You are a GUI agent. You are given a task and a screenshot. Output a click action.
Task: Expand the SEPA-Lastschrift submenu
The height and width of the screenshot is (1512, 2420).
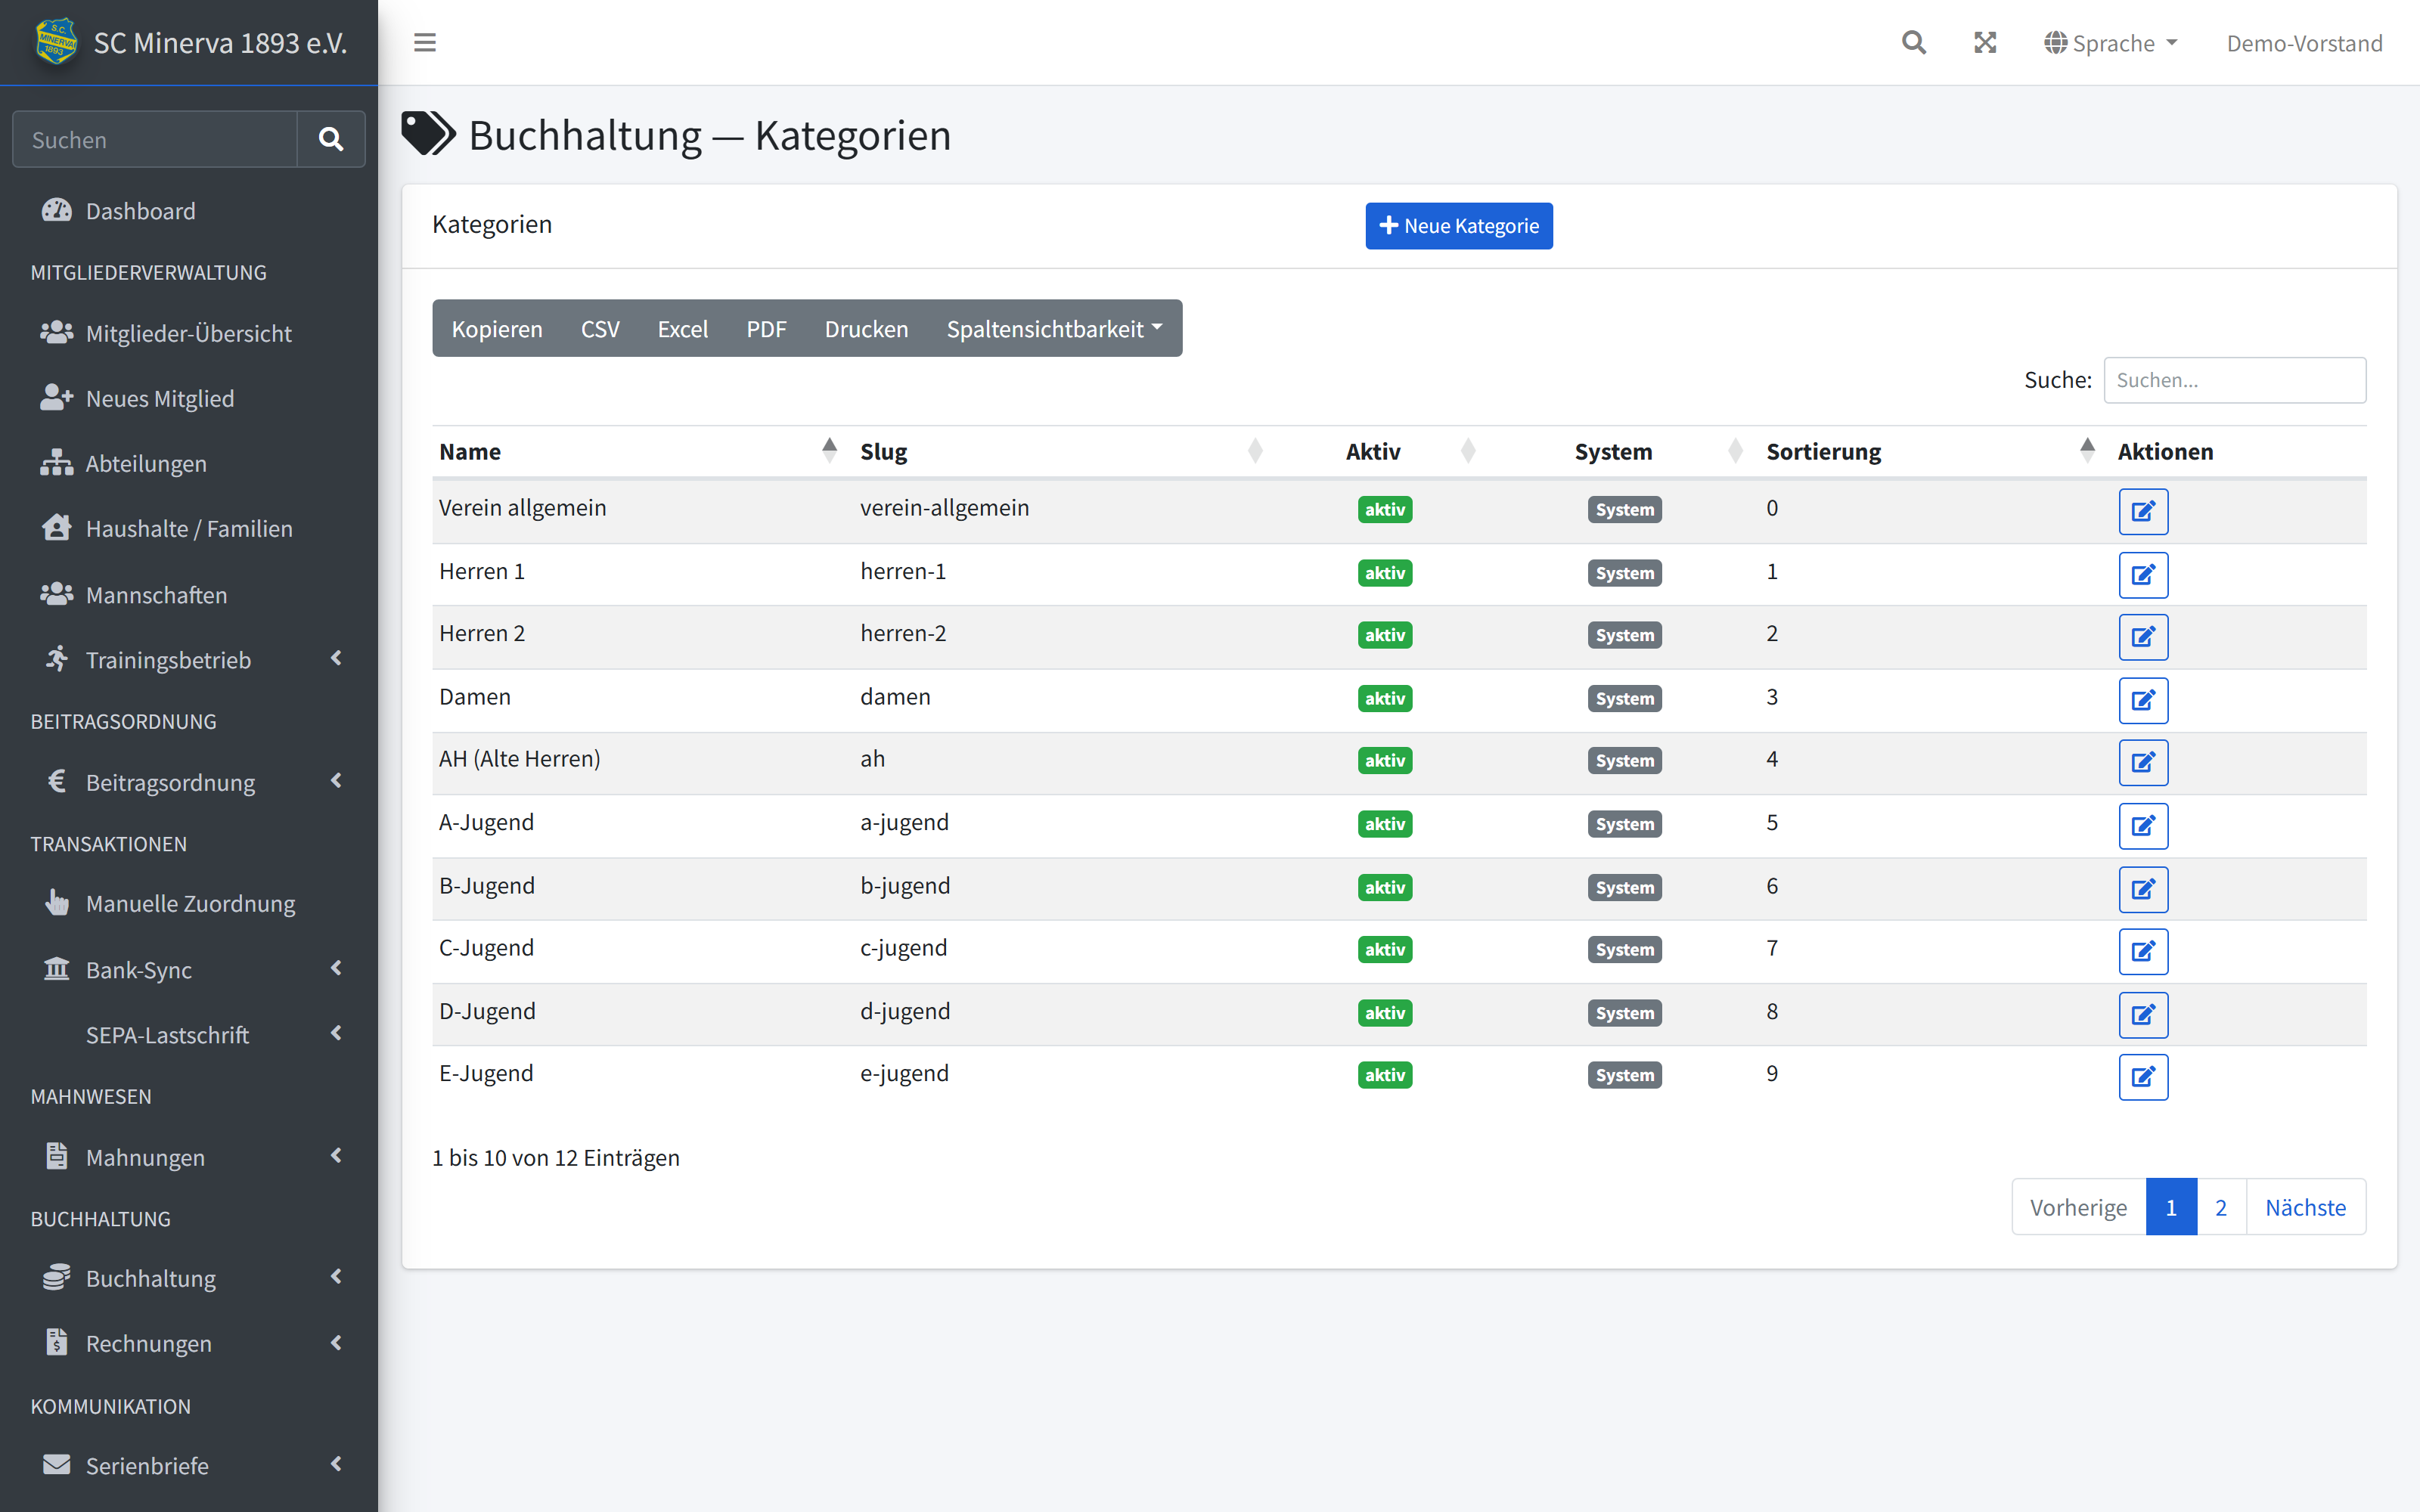point(189,1034)
